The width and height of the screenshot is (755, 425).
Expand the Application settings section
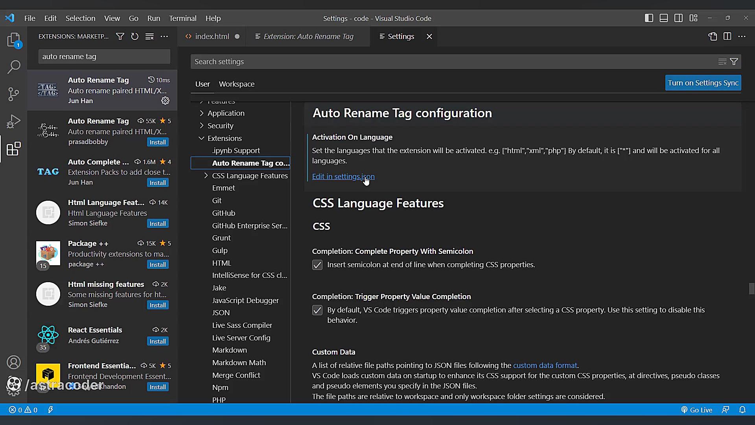click(x=201, y=113)
